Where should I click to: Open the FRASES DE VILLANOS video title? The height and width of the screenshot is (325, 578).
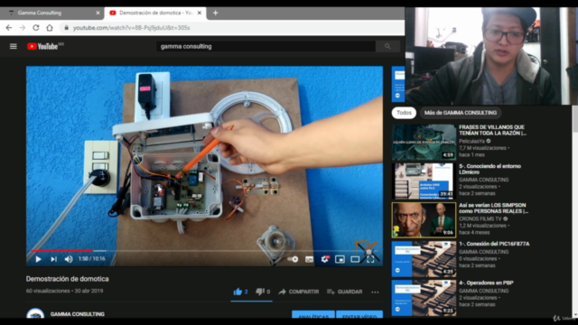492,130
